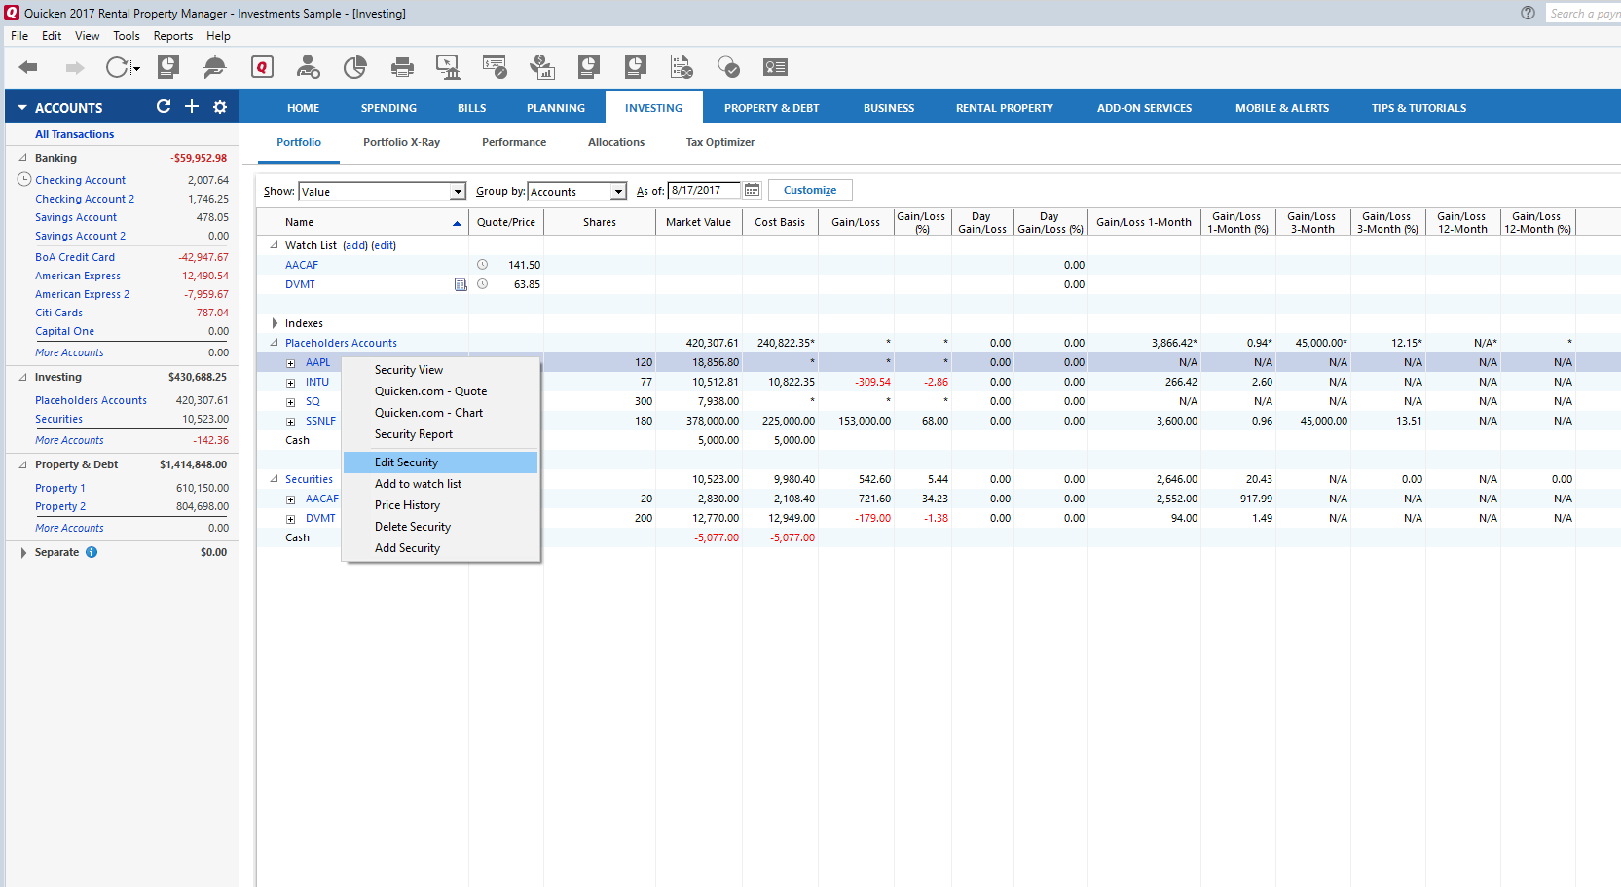1621x887 pixels.
Task: Expand the AAPL row plus box
Action: pyautogui.click(x=290, y=363)
